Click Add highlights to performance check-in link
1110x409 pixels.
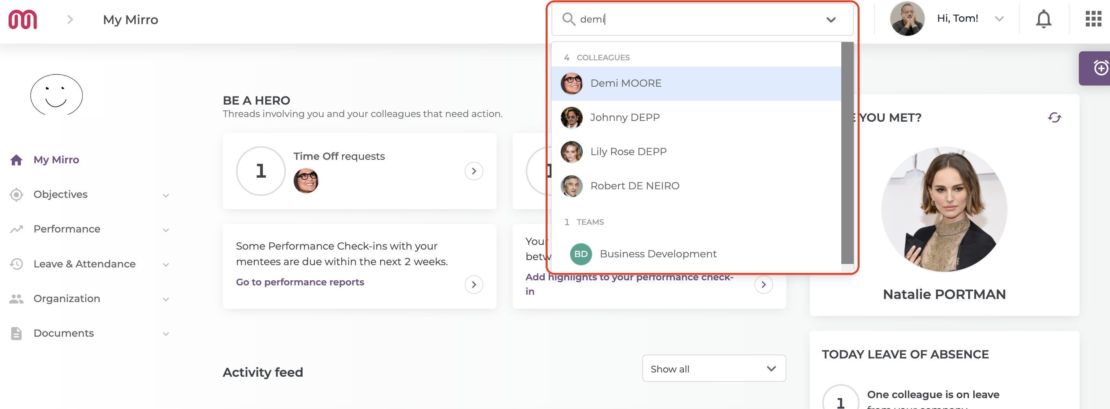[x=629, y=284]
